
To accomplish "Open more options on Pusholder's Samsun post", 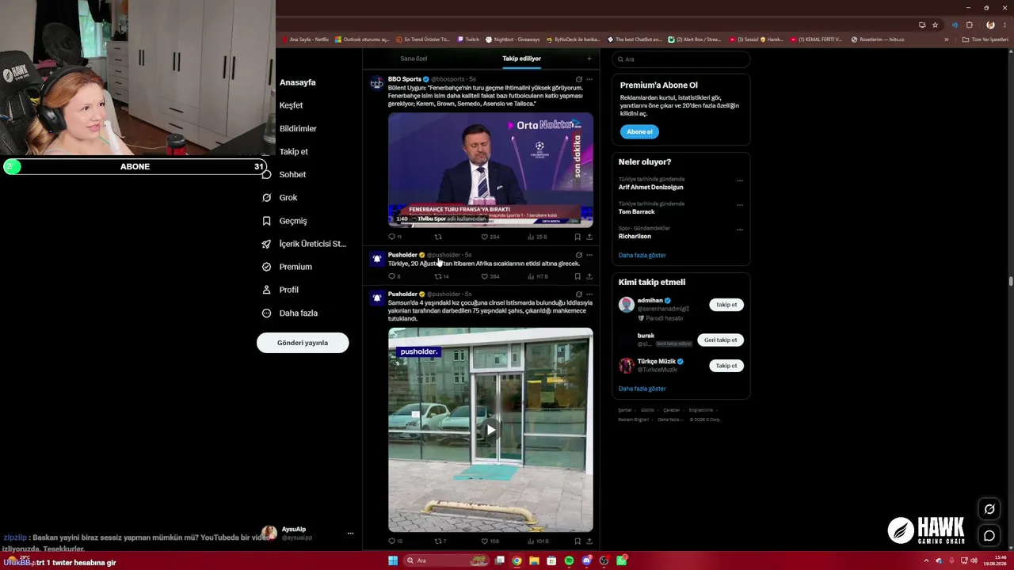I will (x=589, y=294).
